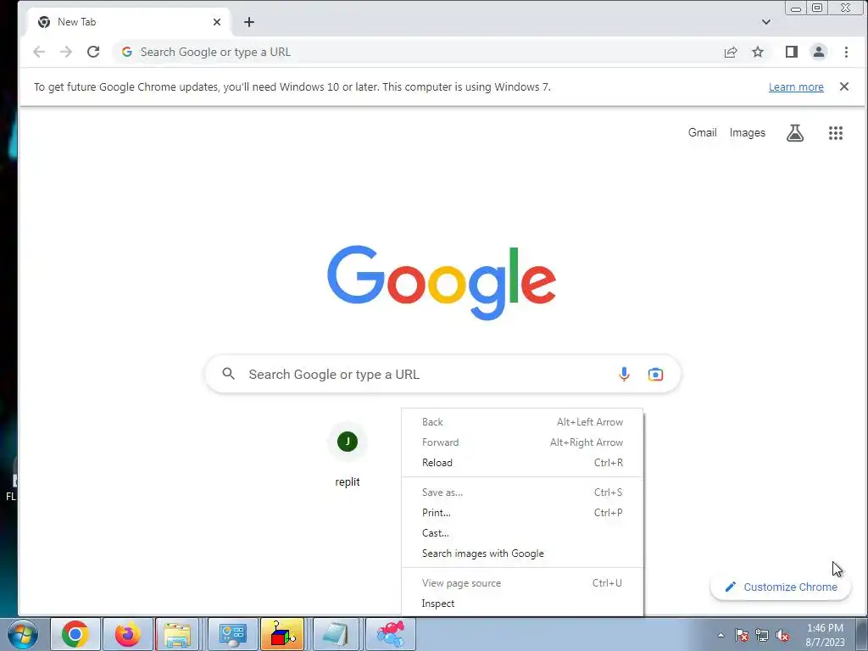Open the clock showing 1:46 PM
This screenshot has height=651, width=868.
[825, 635]
